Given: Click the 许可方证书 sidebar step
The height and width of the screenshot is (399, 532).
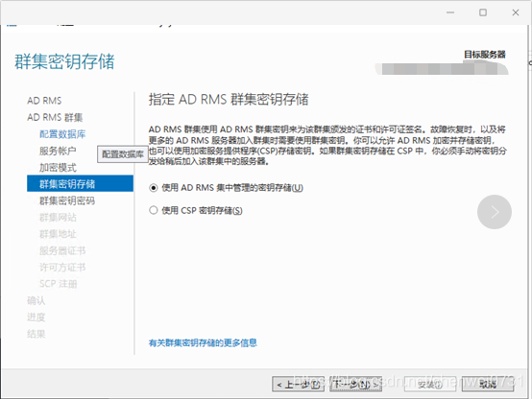Looking at the screenshot, I should pos(62,268).
